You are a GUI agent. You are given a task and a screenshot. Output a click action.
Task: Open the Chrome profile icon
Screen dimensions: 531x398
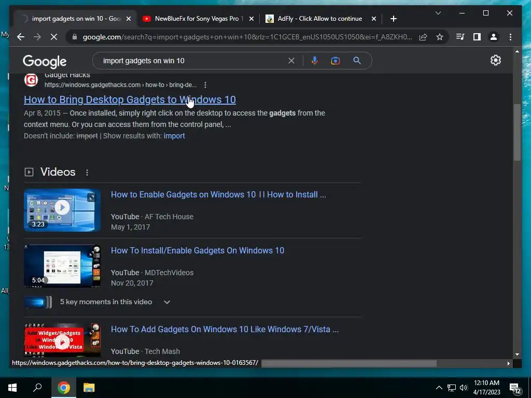tap(494, 37)
